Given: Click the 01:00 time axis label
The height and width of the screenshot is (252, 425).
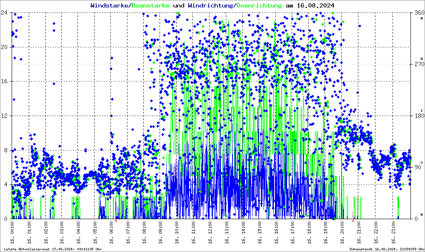Looking at the screenshot, I should click(x=29, y=232).
